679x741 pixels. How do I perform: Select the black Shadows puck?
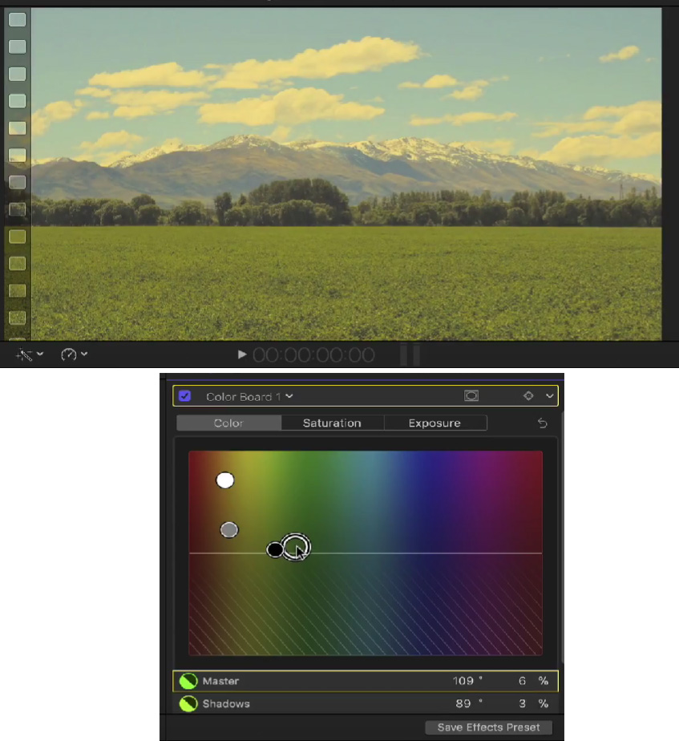coord(274,549)
